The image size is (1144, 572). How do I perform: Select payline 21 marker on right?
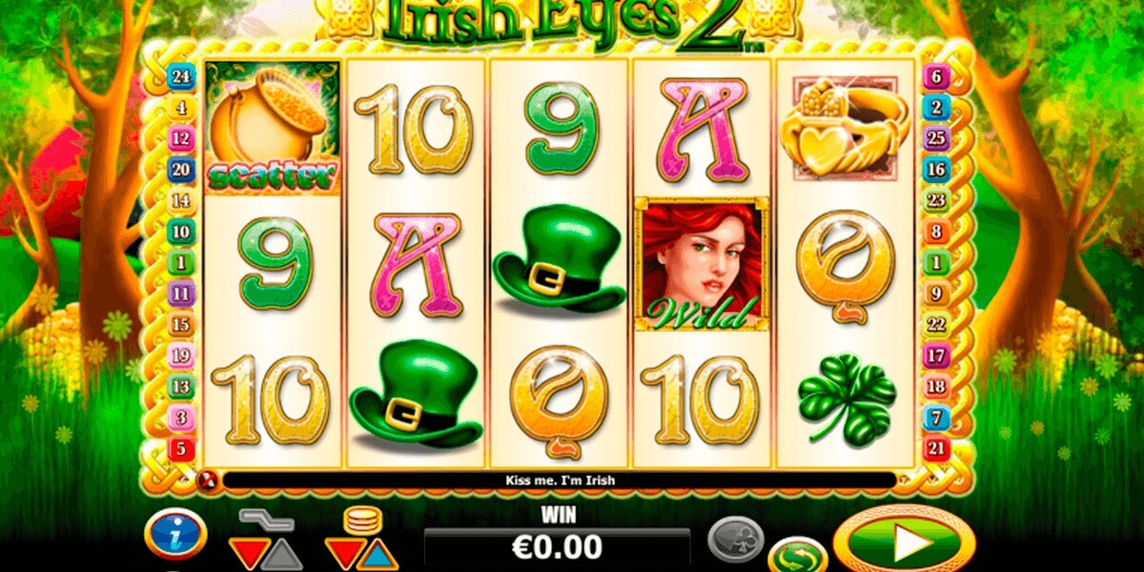(x=936, y=446)
